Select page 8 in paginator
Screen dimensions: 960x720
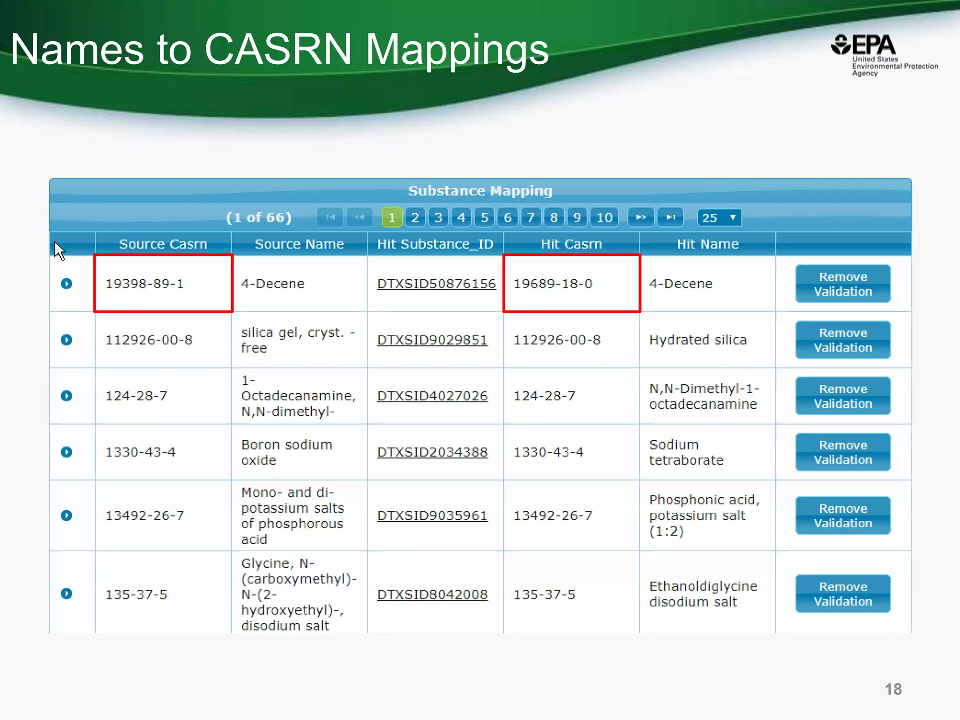pos(554,217)
